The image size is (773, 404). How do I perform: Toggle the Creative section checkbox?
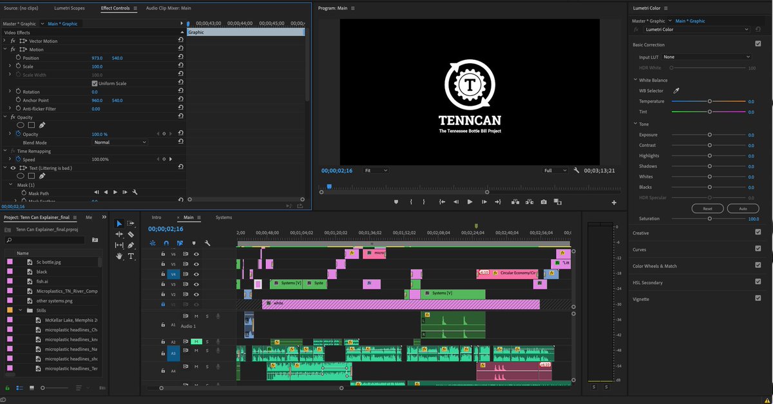coord(758,233)
